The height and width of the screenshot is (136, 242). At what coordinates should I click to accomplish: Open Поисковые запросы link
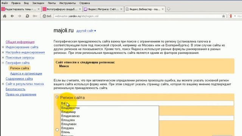click(20, 57)
